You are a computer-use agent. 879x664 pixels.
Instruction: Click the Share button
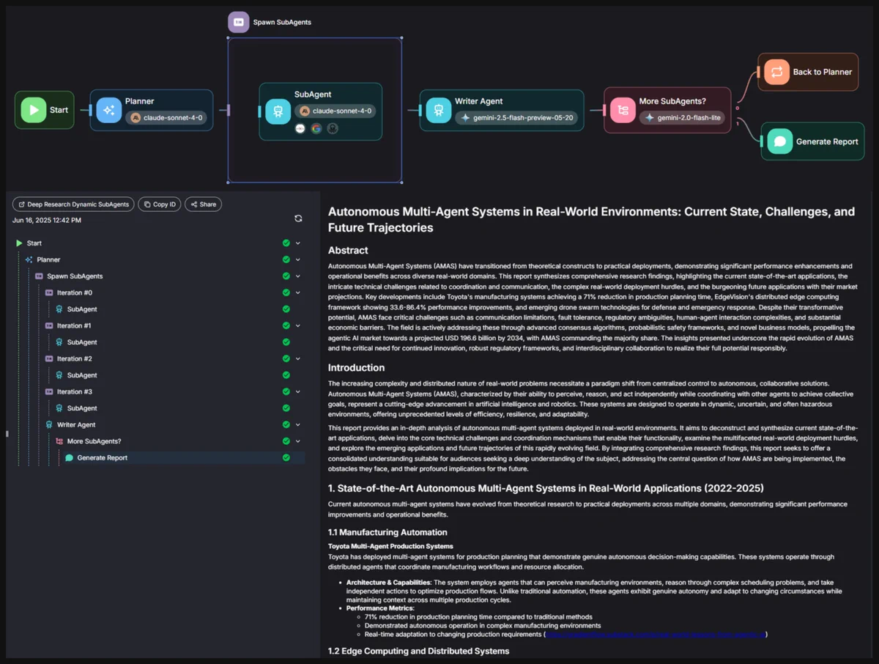click(x=203, y=204)
